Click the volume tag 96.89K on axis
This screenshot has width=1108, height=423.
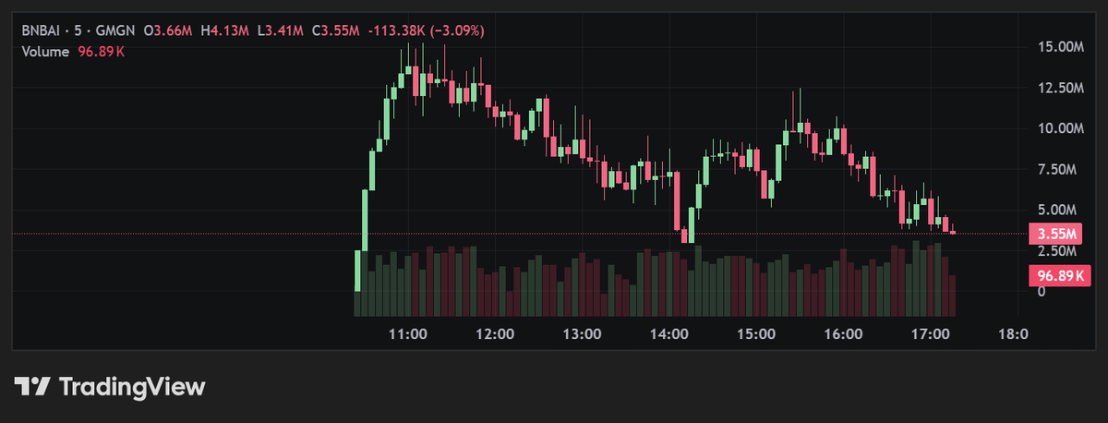1054,275
